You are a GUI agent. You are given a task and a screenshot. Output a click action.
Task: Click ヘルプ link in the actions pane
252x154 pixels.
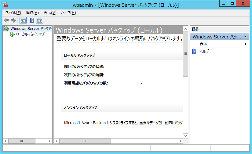click(204, 52)
